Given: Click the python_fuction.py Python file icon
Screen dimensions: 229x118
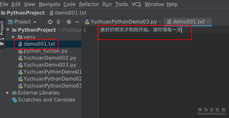Looking at the screenshot, I should pos(21,51).
